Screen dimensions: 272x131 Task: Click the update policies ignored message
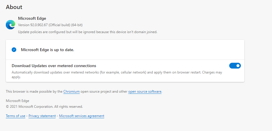pos(88,32)
